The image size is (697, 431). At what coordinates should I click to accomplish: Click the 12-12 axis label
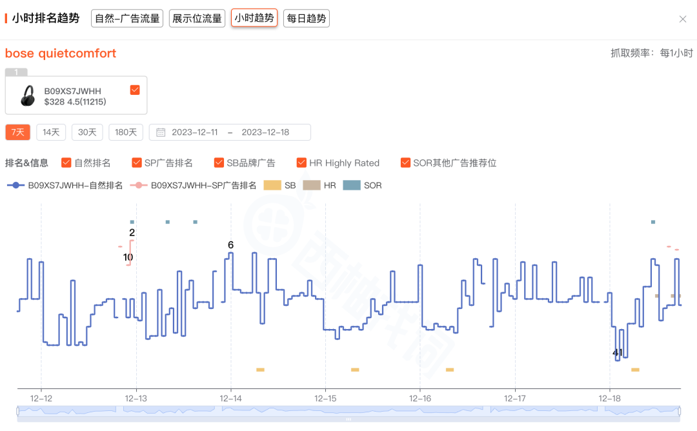(41, 399)
